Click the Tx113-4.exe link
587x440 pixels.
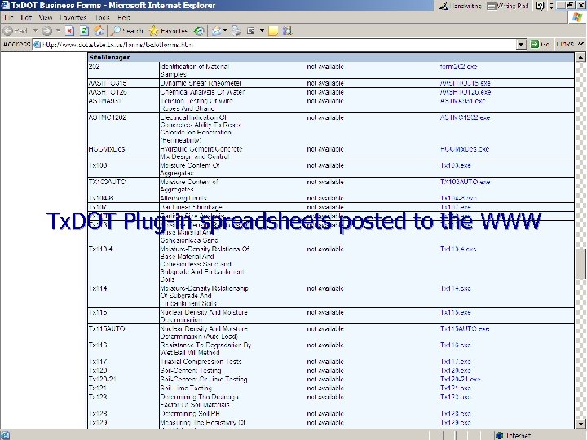(458, 249)
